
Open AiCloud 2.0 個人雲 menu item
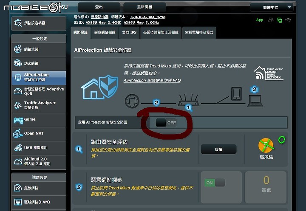click(39, 162)
